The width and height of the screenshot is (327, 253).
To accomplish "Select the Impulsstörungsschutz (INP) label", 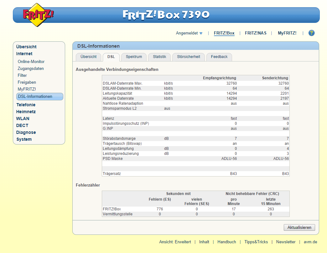I will point(126,124).
